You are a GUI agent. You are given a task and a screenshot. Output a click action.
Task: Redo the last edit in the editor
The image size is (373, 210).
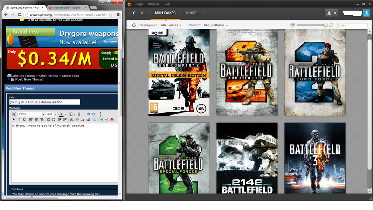point(94,114)
